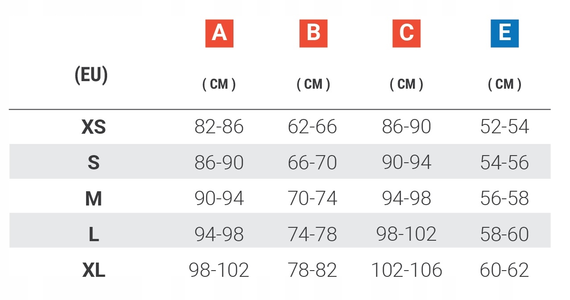
Task: Click the 82-86 value for XS
Action: click(x=219, y=127)
